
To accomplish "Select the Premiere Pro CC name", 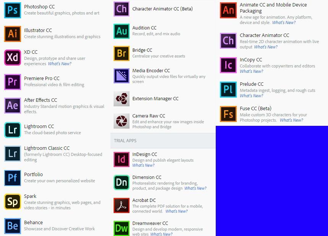I will (42, 78).
